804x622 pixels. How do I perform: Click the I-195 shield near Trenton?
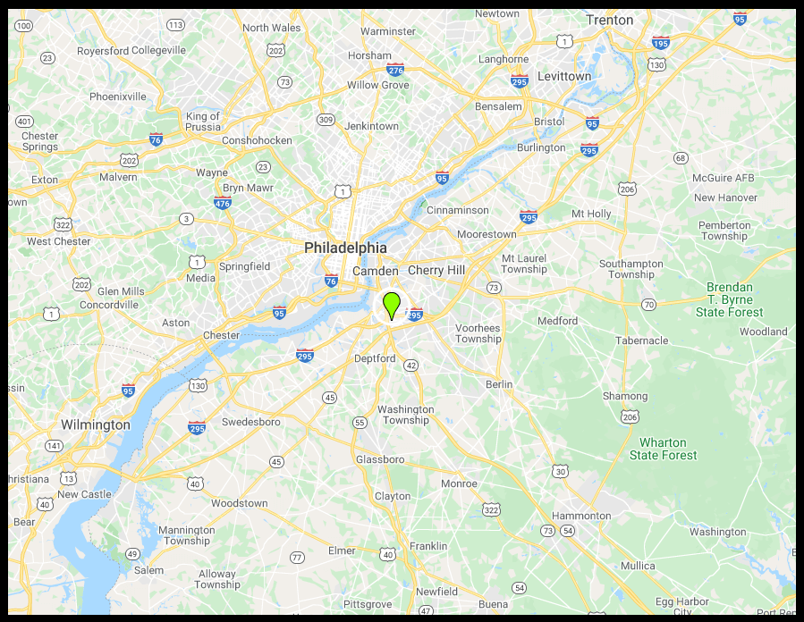tap(660, 43)
